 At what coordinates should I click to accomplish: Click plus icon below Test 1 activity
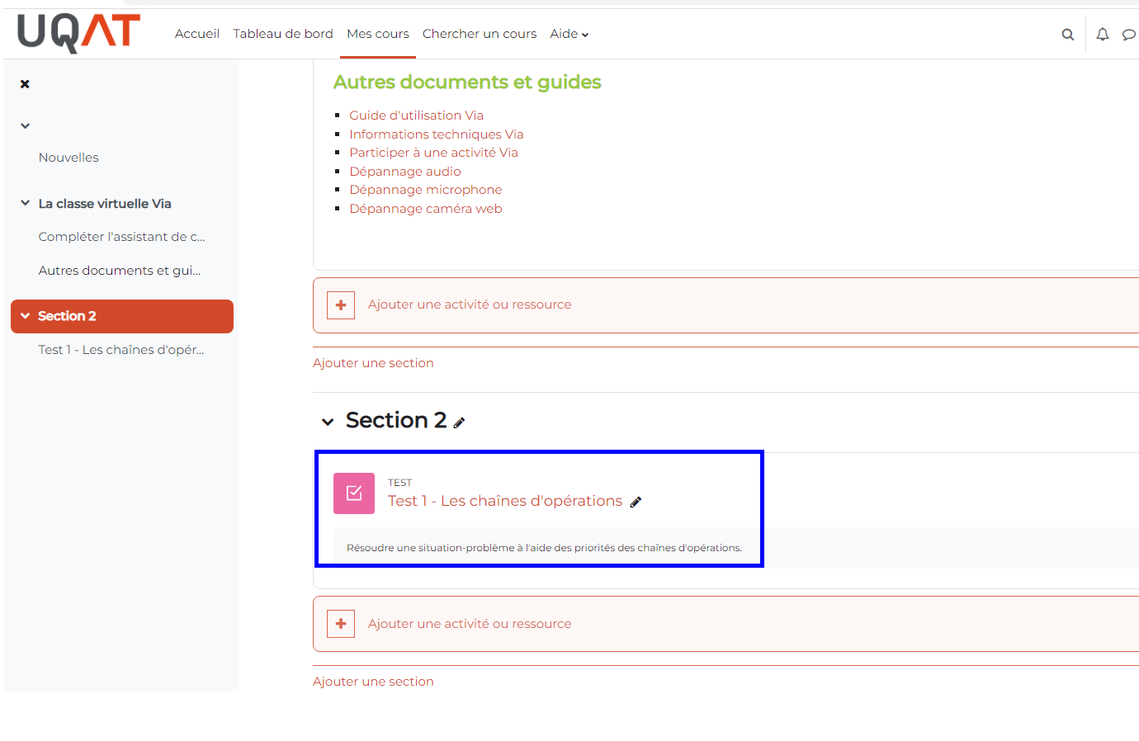(x=341, y=624)
